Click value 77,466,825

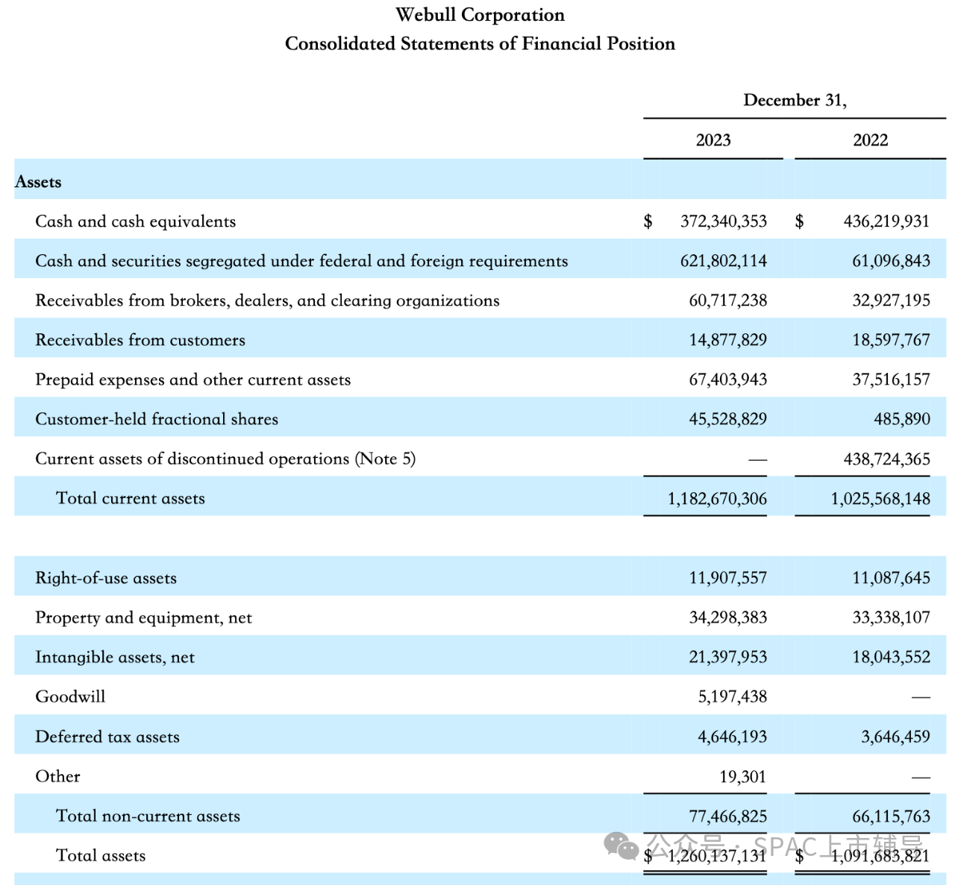(x=727, y=816)
